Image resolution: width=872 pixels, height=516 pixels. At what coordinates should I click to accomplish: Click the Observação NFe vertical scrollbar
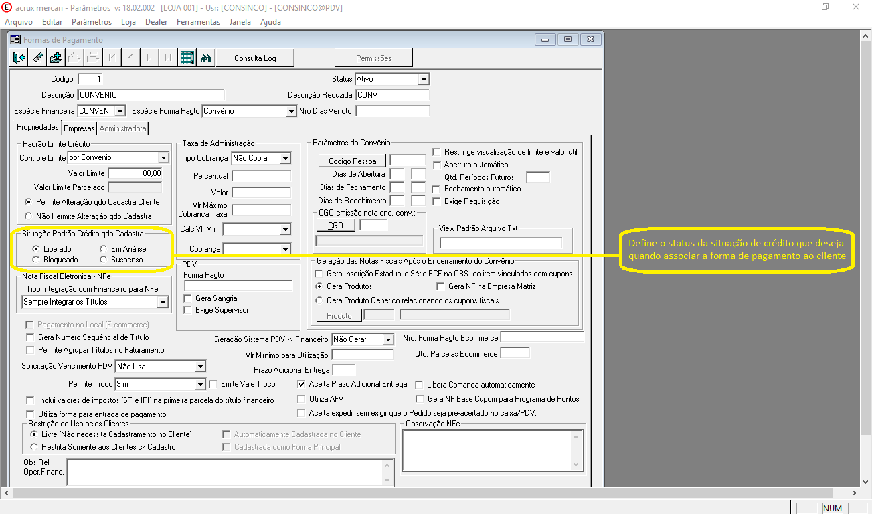(576, 451)
